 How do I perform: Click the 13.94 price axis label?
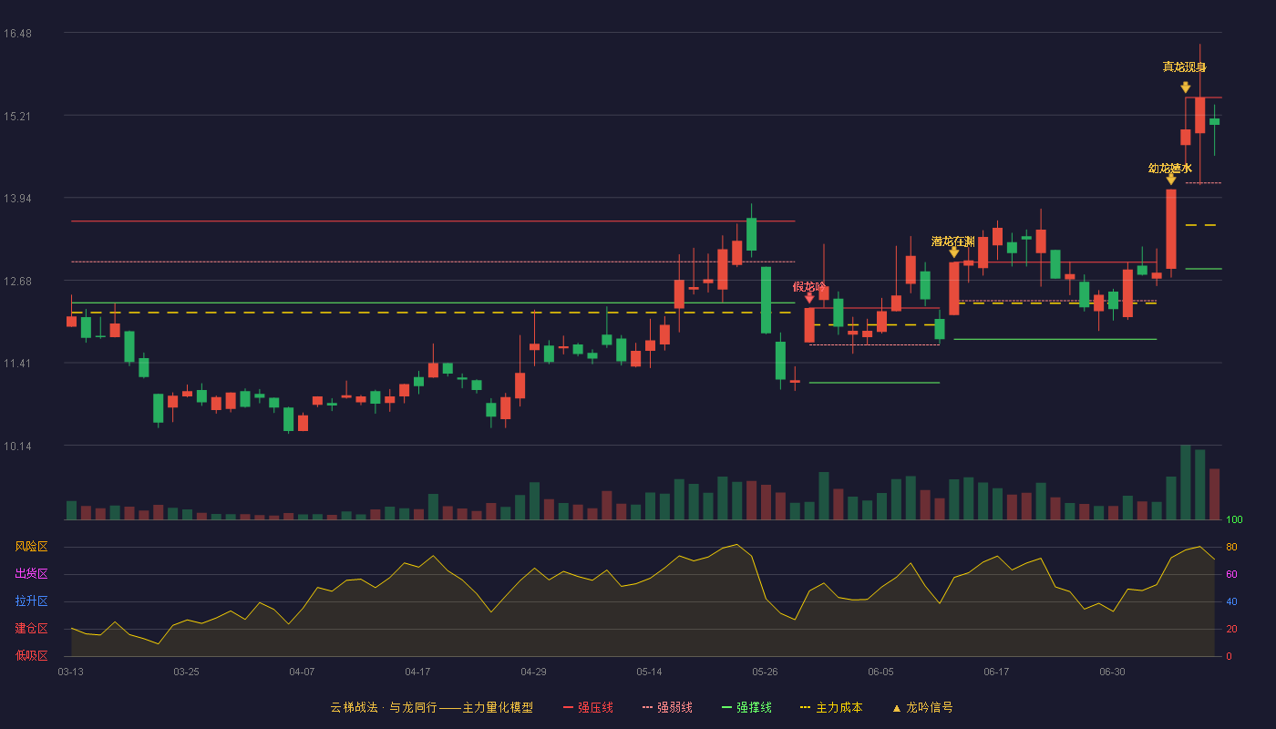[x=17, y=199]
